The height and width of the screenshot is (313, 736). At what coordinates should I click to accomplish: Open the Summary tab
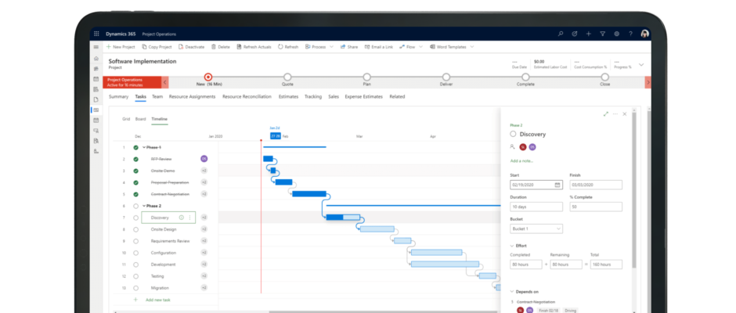118,97
